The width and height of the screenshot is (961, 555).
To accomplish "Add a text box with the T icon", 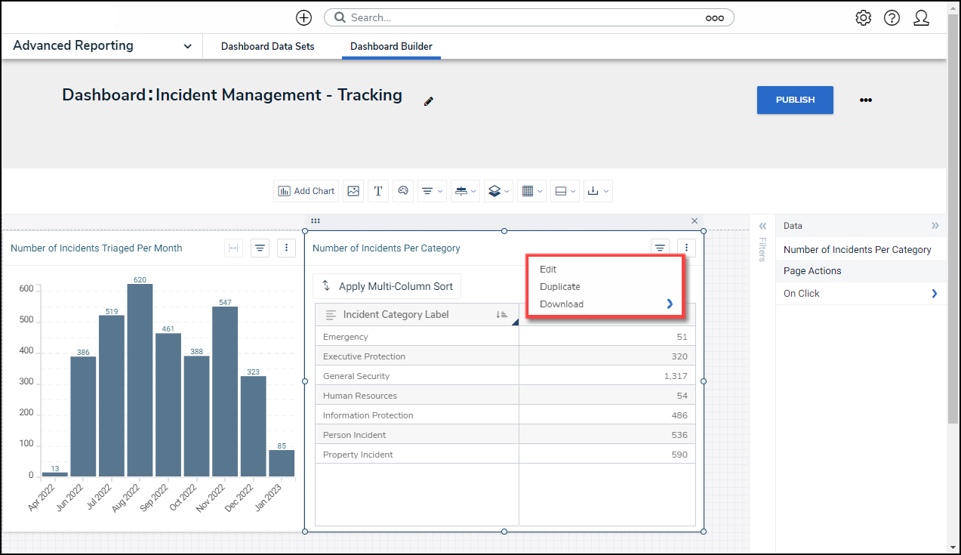I will (378, 191).
